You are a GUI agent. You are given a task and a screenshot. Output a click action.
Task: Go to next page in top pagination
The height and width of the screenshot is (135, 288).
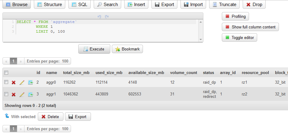click(21, 61)
